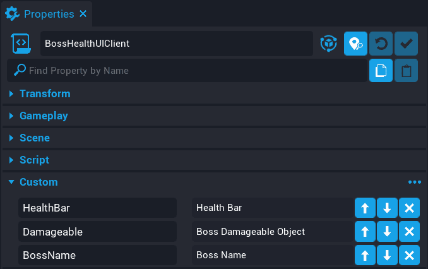Screen dimensions: 428x269
Task: Click the Core object reference icon
Action: click(x=329, y=44)
